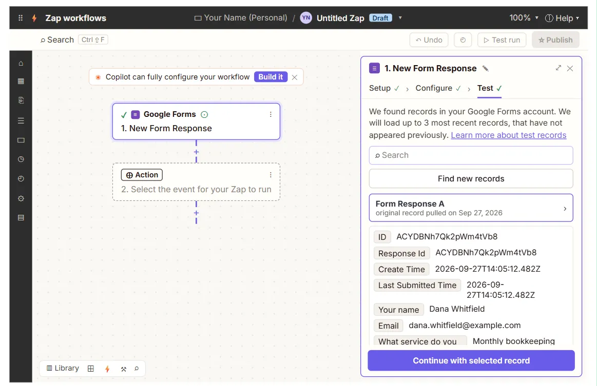Image resolution: width=597 pixels, height=386 pixels.
Task: Click the Last Submitted Time label
Action: point(417,285)
